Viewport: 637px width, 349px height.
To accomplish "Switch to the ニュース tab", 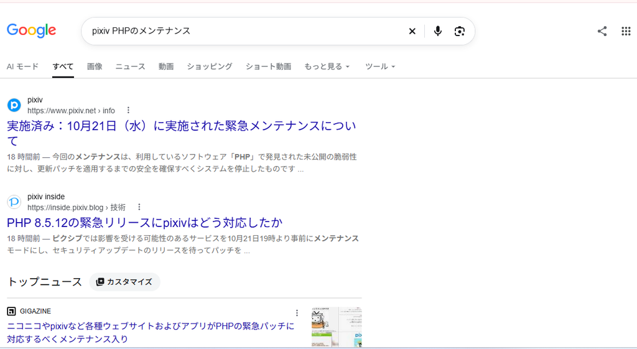I will click(x=131, y=66).
